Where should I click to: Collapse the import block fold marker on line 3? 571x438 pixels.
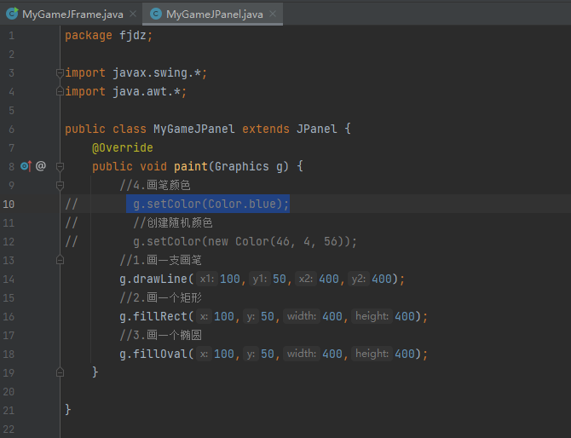coord(61,72)
